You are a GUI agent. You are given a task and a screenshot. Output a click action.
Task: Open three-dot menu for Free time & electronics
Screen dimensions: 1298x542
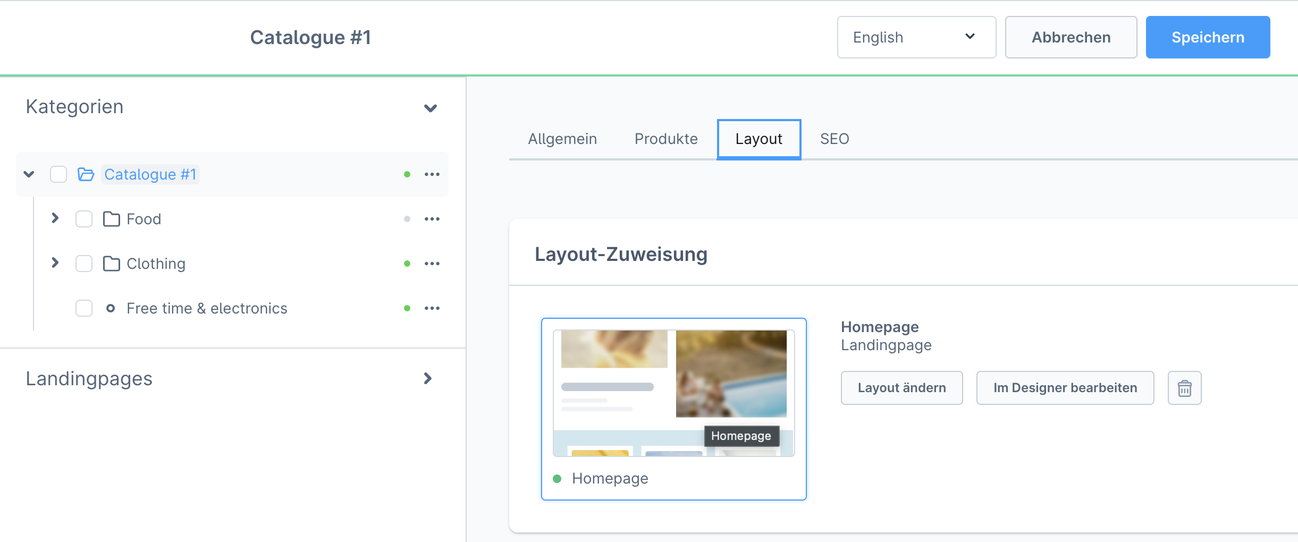pyautogui.click(x=432, y=308)
